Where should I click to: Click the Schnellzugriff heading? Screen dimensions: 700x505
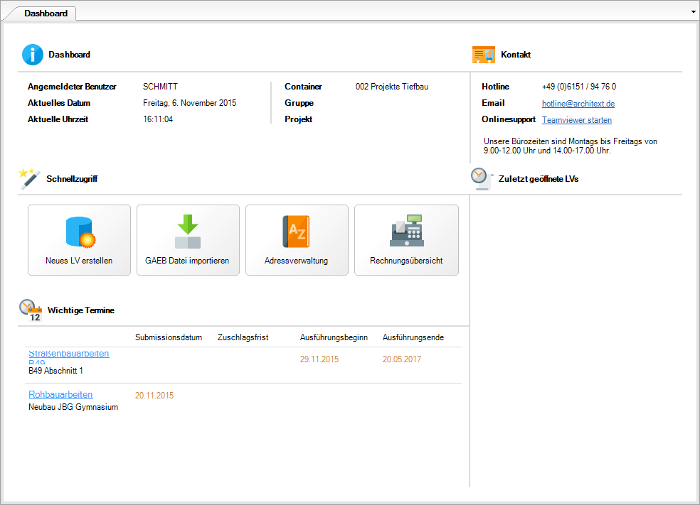click(x=72, y=179)
